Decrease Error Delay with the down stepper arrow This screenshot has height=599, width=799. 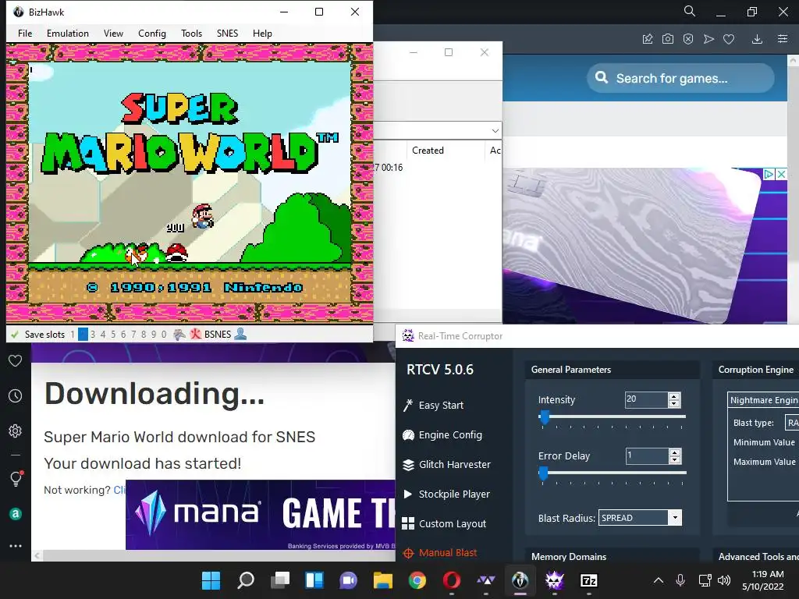click(x=675, y=460)
